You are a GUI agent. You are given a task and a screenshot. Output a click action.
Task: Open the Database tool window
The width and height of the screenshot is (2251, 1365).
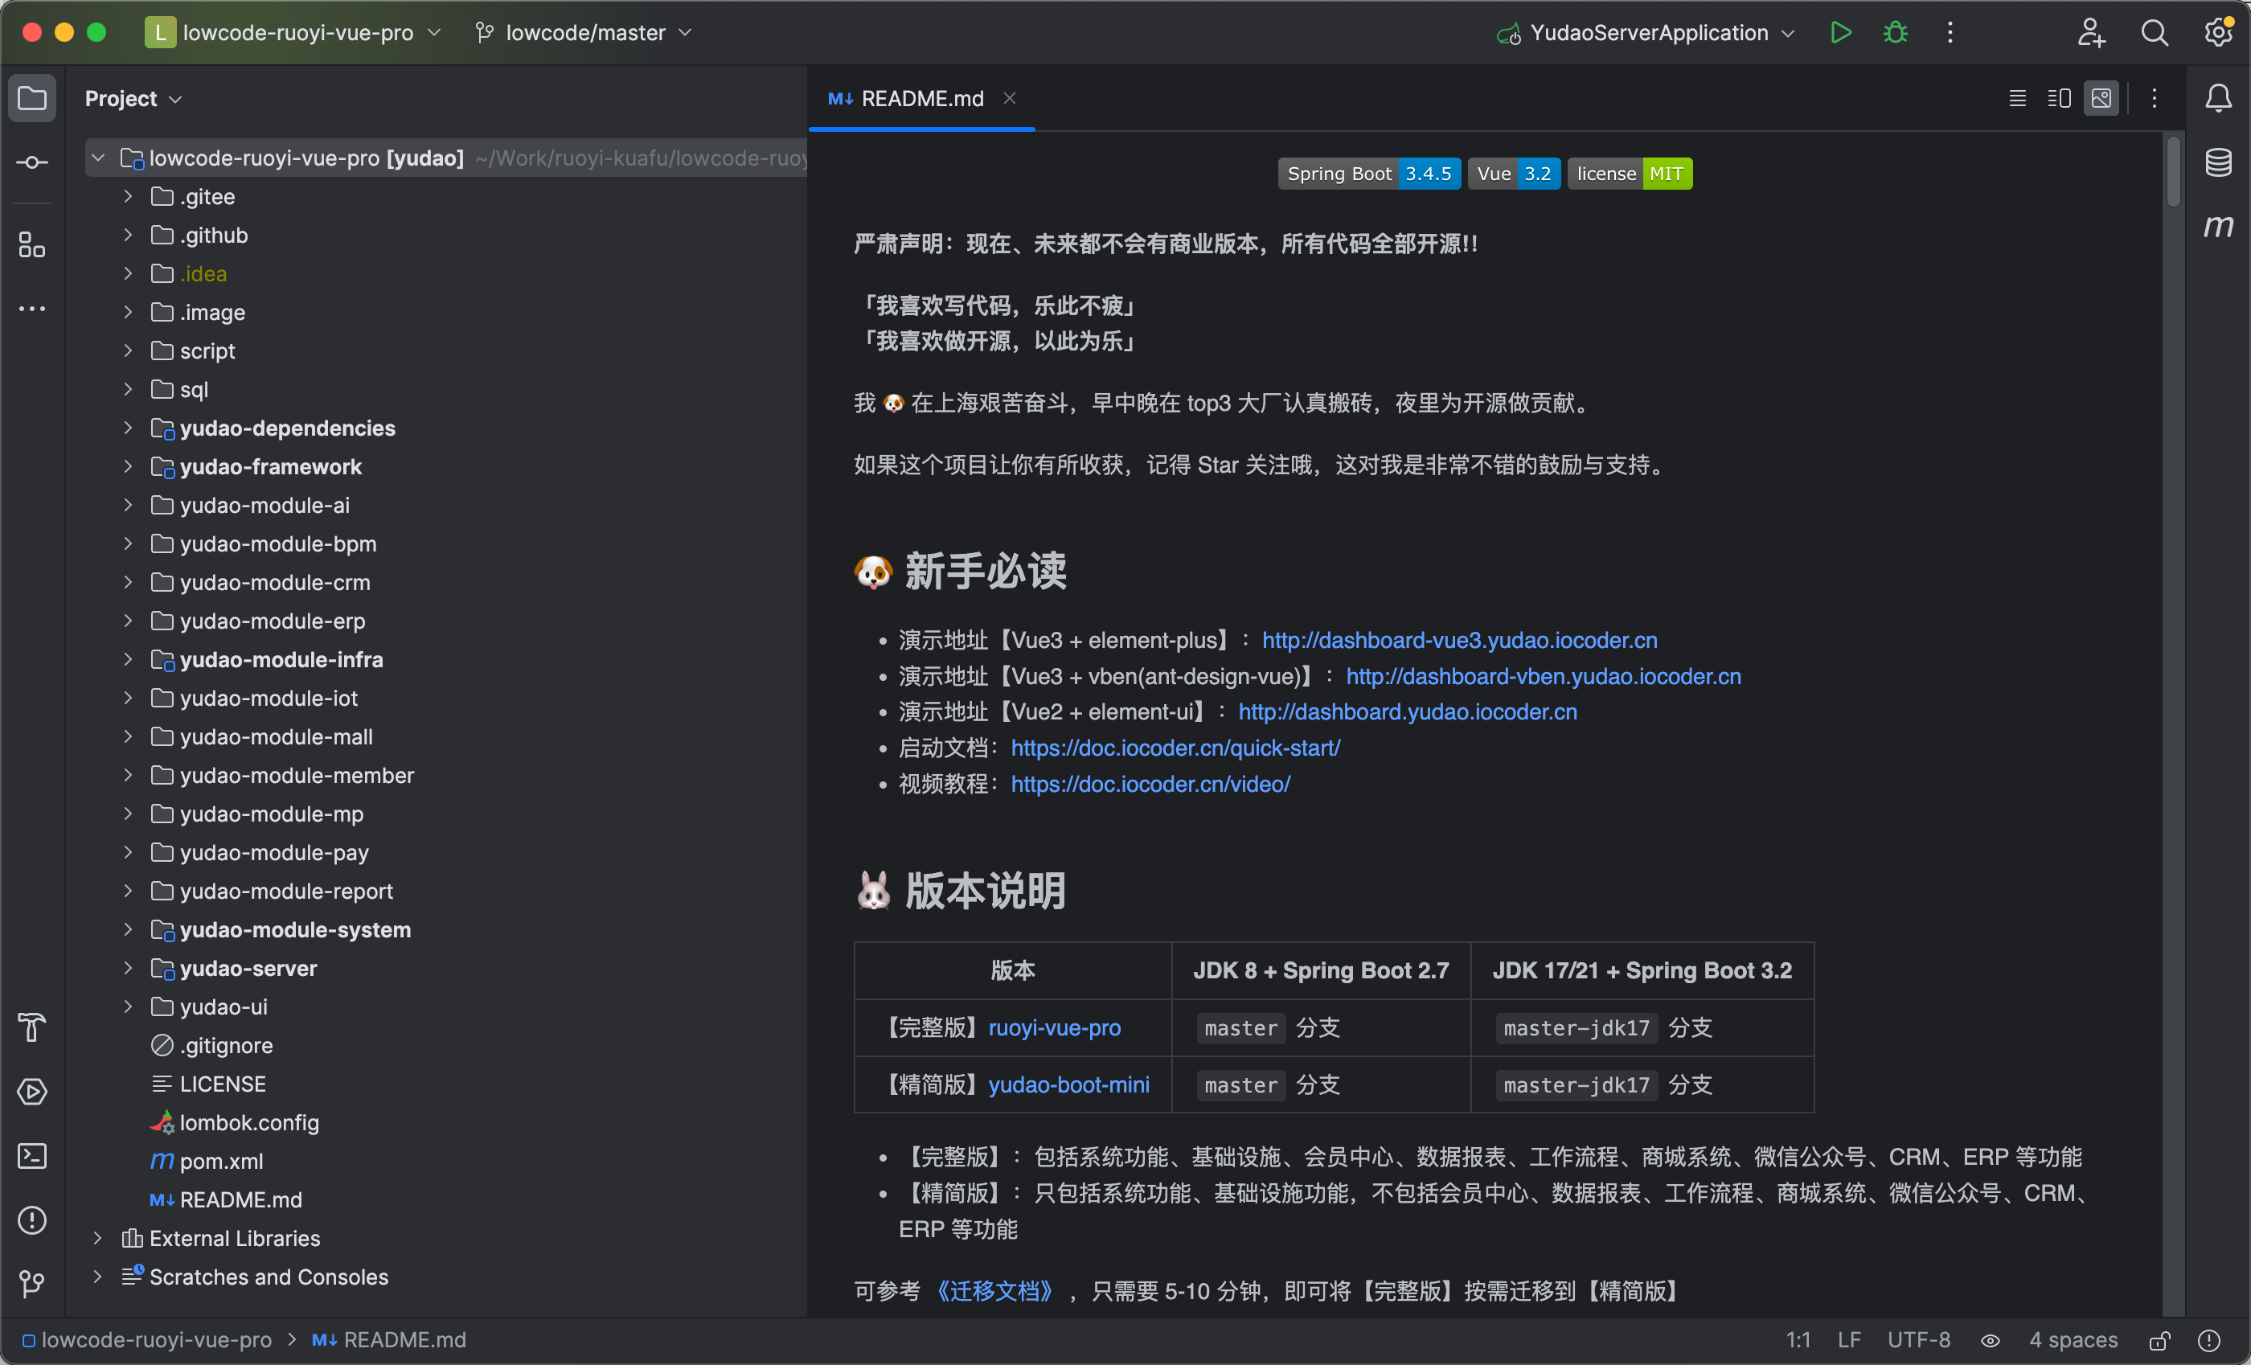click(2218, 162)
